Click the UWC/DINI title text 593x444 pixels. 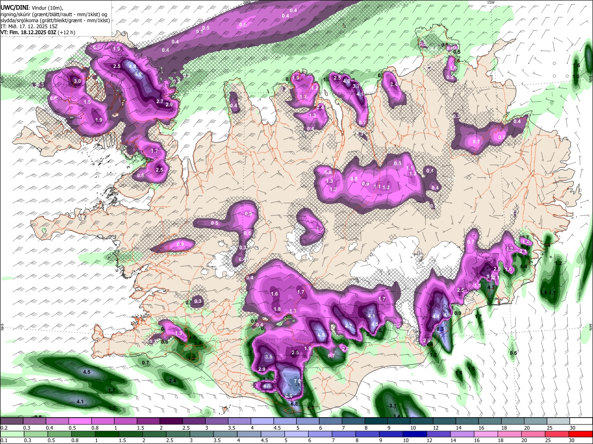[x=14, y=8]
